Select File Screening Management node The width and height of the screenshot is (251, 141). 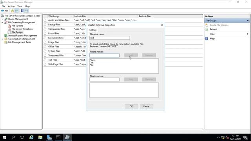coord(22,22)
